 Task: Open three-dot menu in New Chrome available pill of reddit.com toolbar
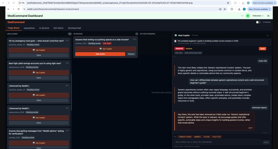pyautogui.click(x=270, y=9)
